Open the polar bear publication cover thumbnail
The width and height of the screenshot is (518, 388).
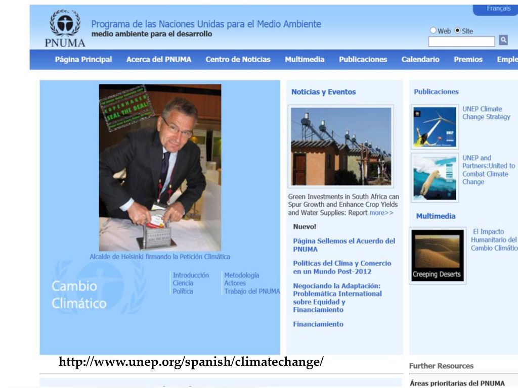pyautogui.click(x=435, y=177)
